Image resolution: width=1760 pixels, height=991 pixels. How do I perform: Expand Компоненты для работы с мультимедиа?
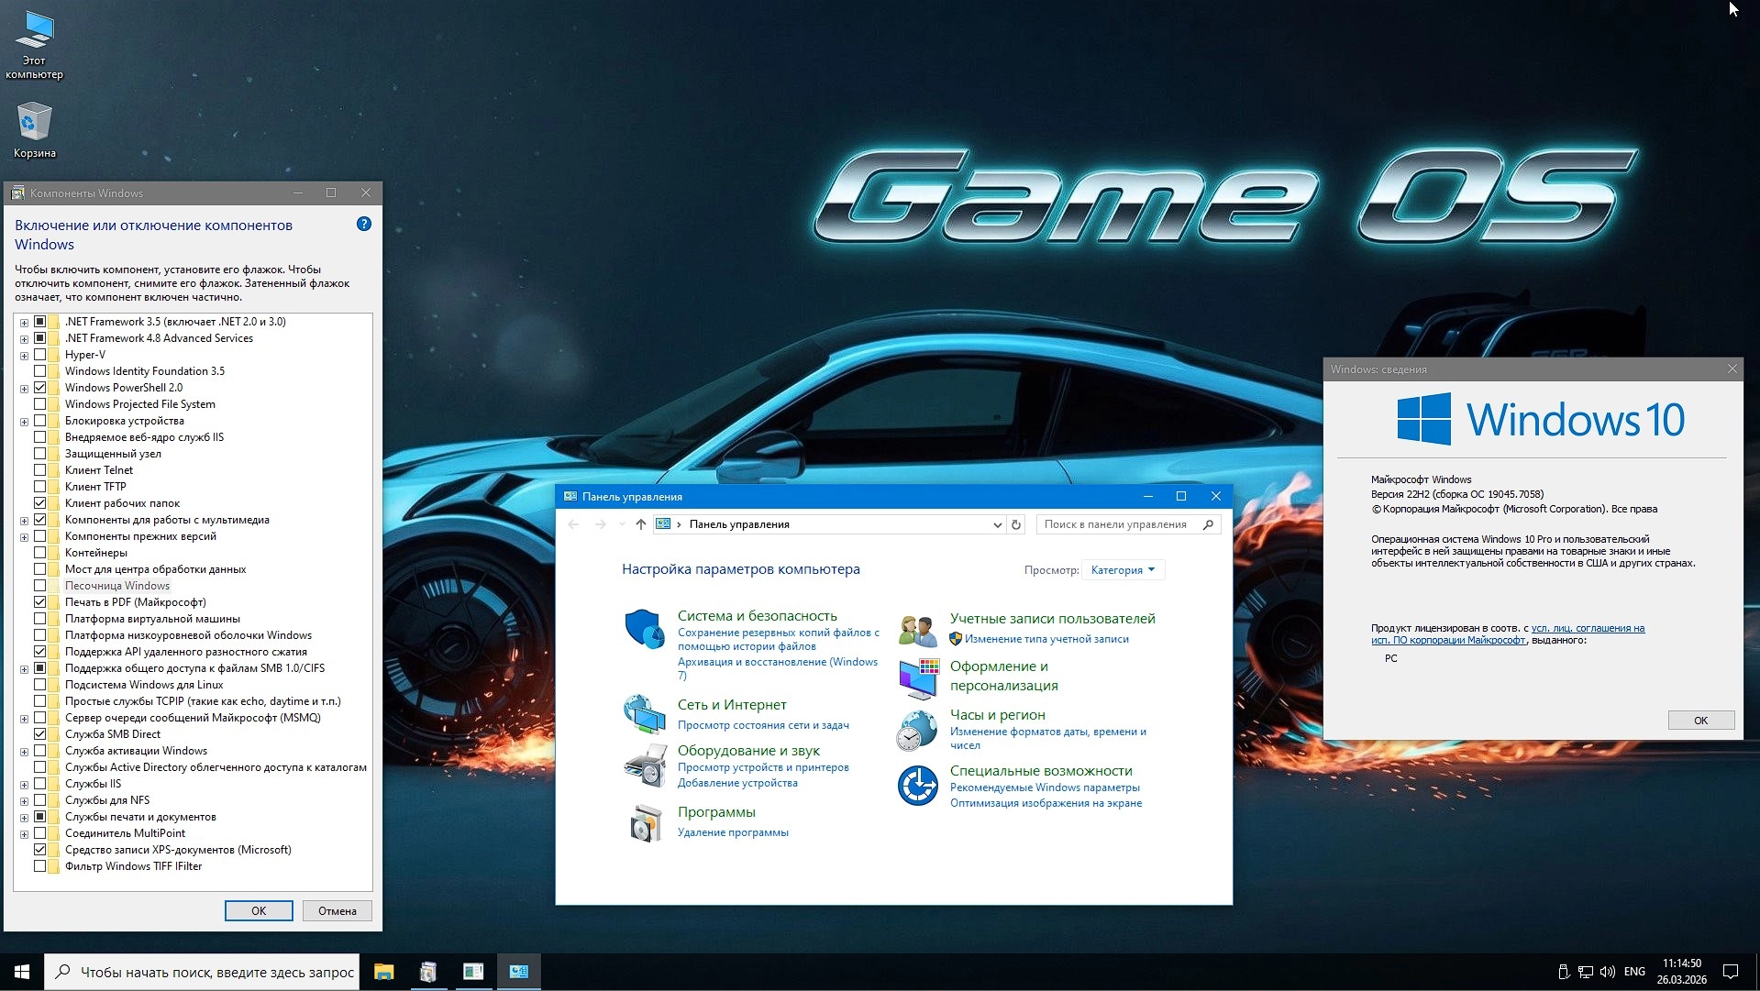coord(24,521)
